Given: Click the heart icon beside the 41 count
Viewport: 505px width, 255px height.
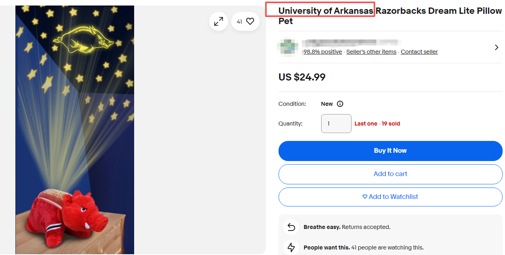Looking at the screenshot, I should (250, 22).
